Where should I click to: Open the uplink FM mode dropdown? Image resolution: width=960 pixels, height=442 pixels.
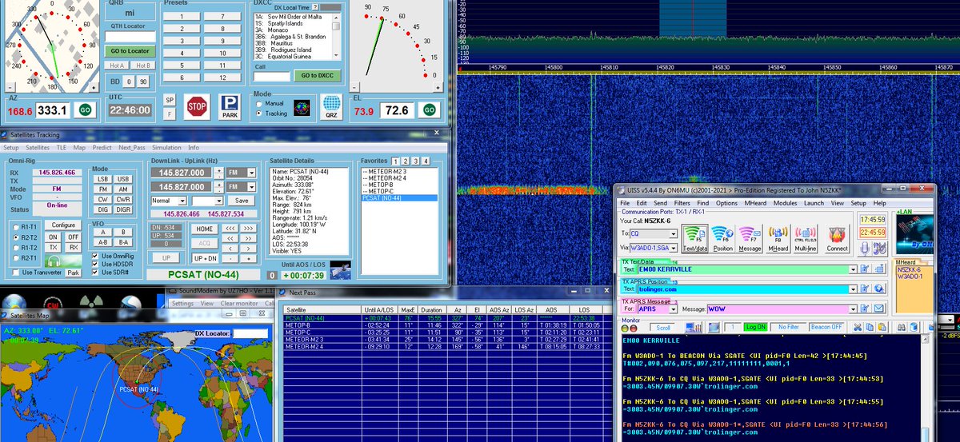(x=251, y=187)
